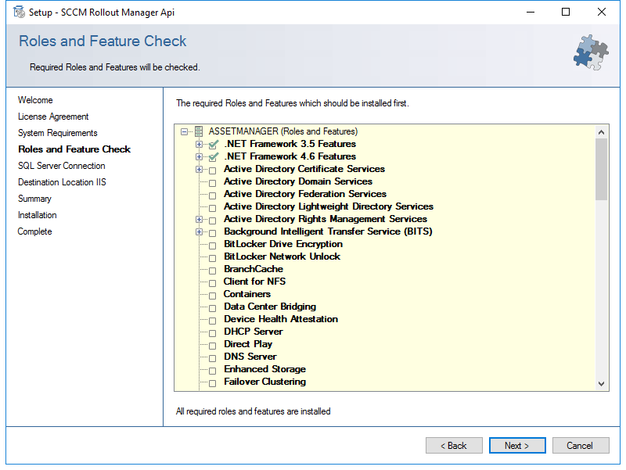The width and height of the screenshot is (626, 470).
Task: Expand Active Directory Certificate Services node
Action: click(199, 169)
